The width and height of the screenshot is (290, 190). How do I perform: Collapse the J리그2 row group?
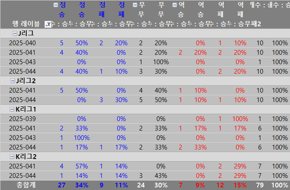12,81
